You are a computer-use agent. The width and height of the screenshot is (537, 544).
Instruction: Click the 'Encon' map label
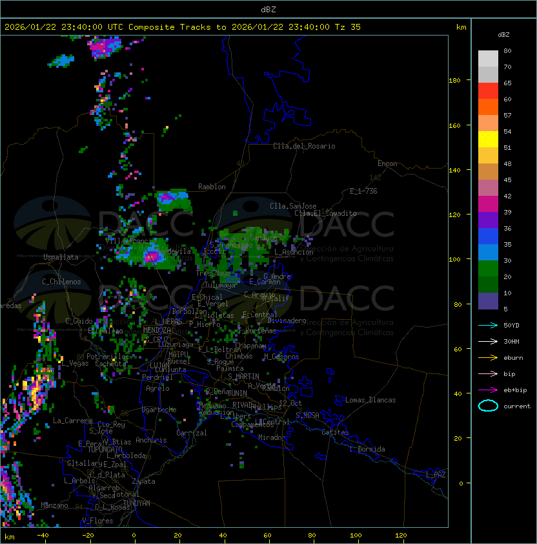click(x=387, y=163)
